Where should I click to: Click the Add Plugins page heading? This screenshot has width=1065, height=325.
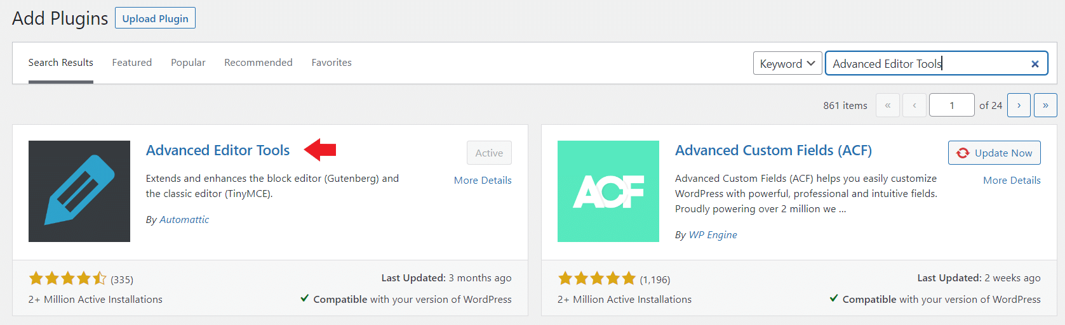click(x=60, y=18)
